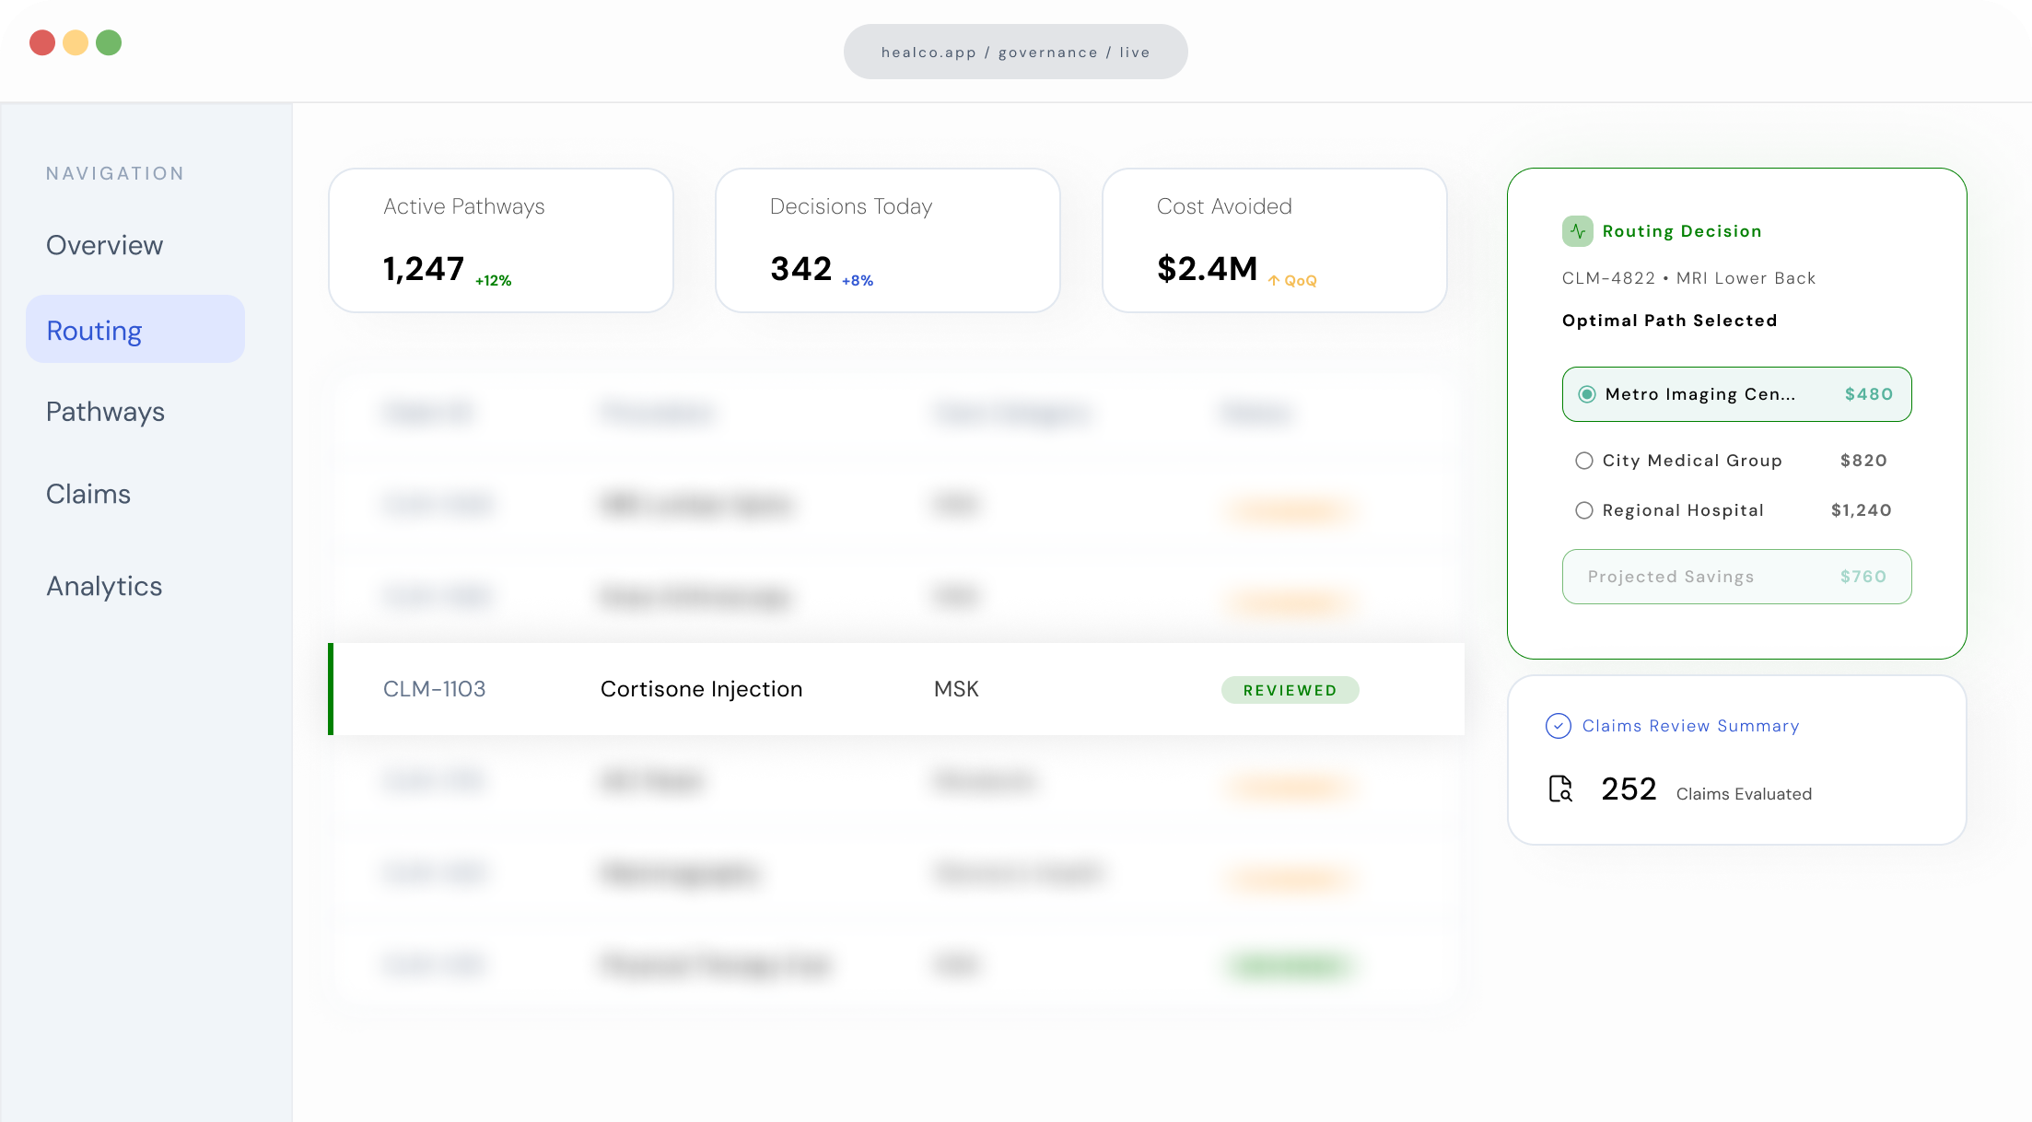
Task: Click the REVIEWED status badge
Action: (1289, 690)
